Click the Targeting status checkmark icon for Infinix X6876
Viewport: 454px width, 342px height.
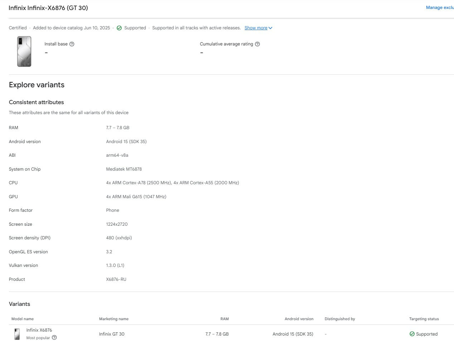[x=412, y=334]
